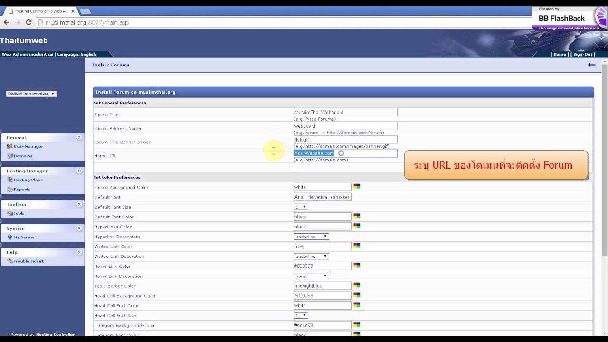
Task: Click the Head Cell Font Color text field
Action: point(323,305)
